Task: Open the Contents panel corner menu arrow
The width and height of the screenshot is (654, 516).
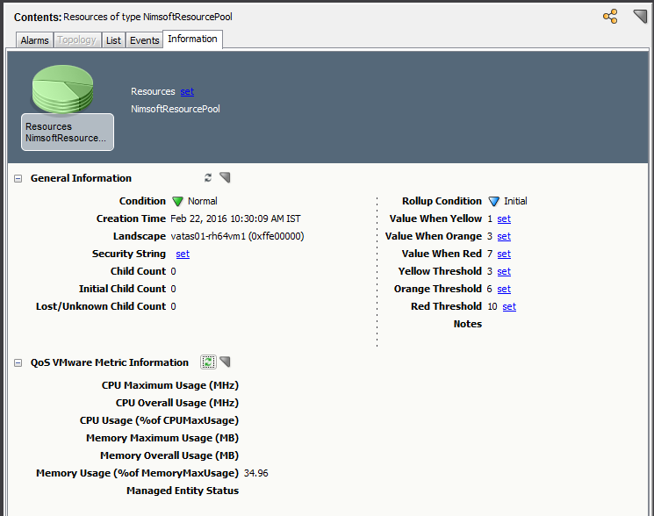Action: click(640, 17)
